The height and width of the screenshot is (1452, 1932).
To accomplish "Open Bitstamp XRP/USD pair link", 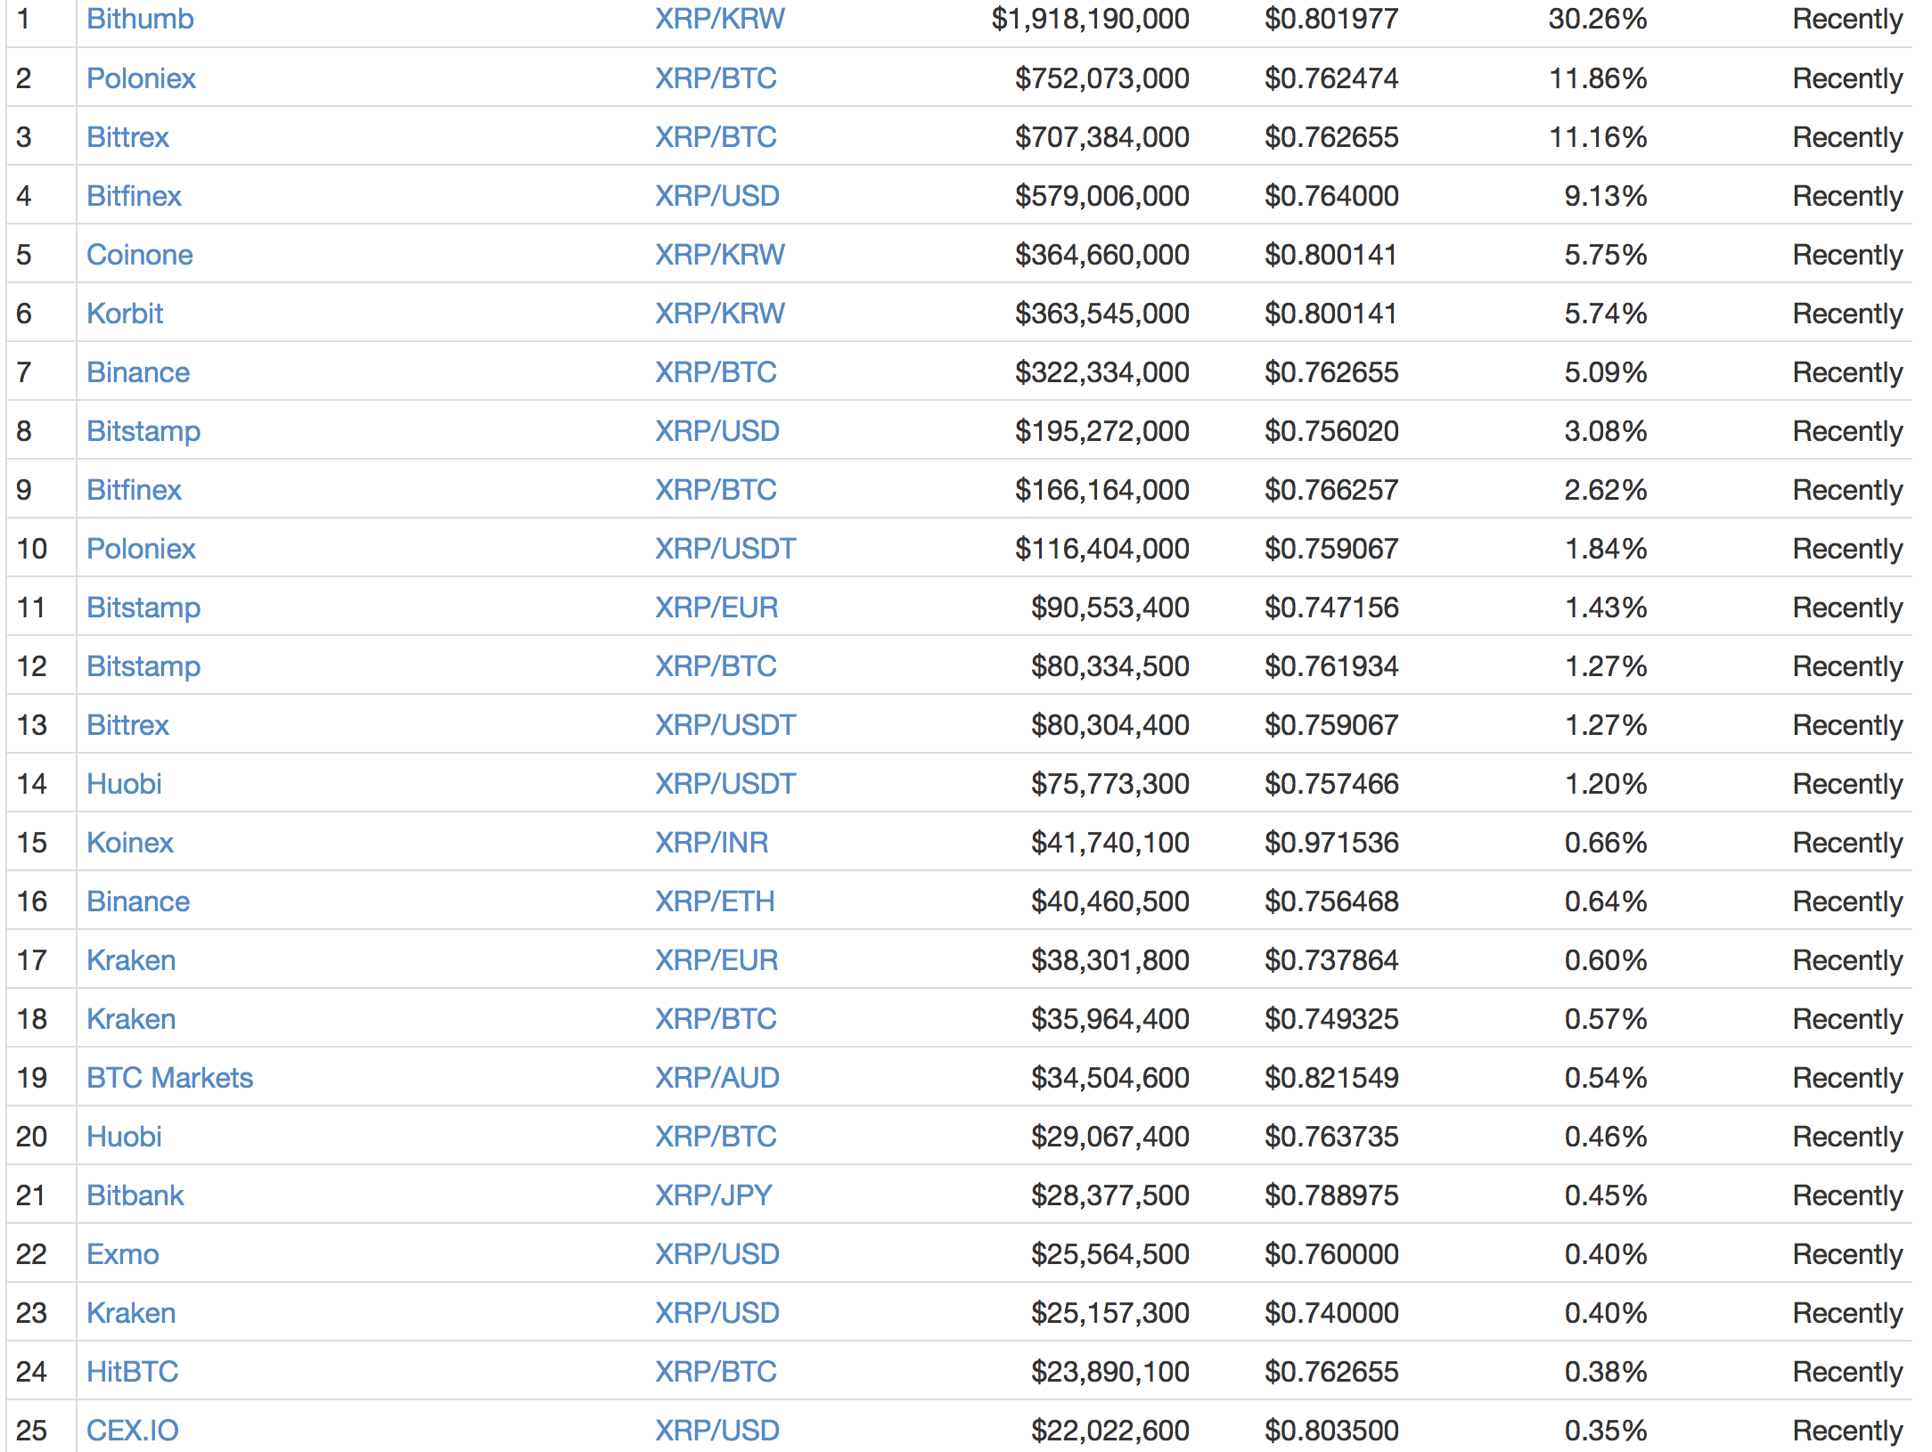I will pyautogui.click(x=717, y=430).
